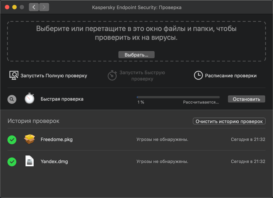Image resolution: width=273 pixels, height=198 pixels.
Task: Click the green checkmark next to Yandex.dmg
Action: [x=12, y=162]
